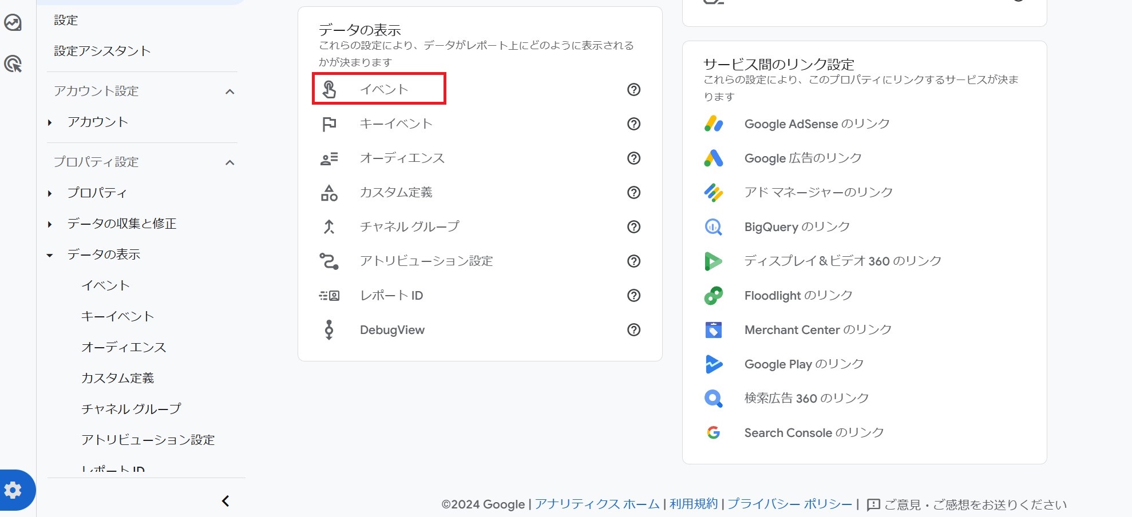Viewport: 1132px width, 517px height.
Task: Select the Floodlight link icon
Action: pos(714,295)
